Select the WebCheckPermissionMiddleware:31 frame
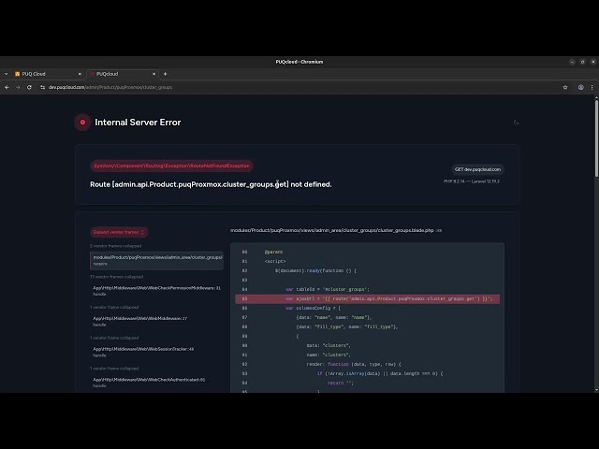This screenshot has height=449, width=599. (x=156, y=291)
